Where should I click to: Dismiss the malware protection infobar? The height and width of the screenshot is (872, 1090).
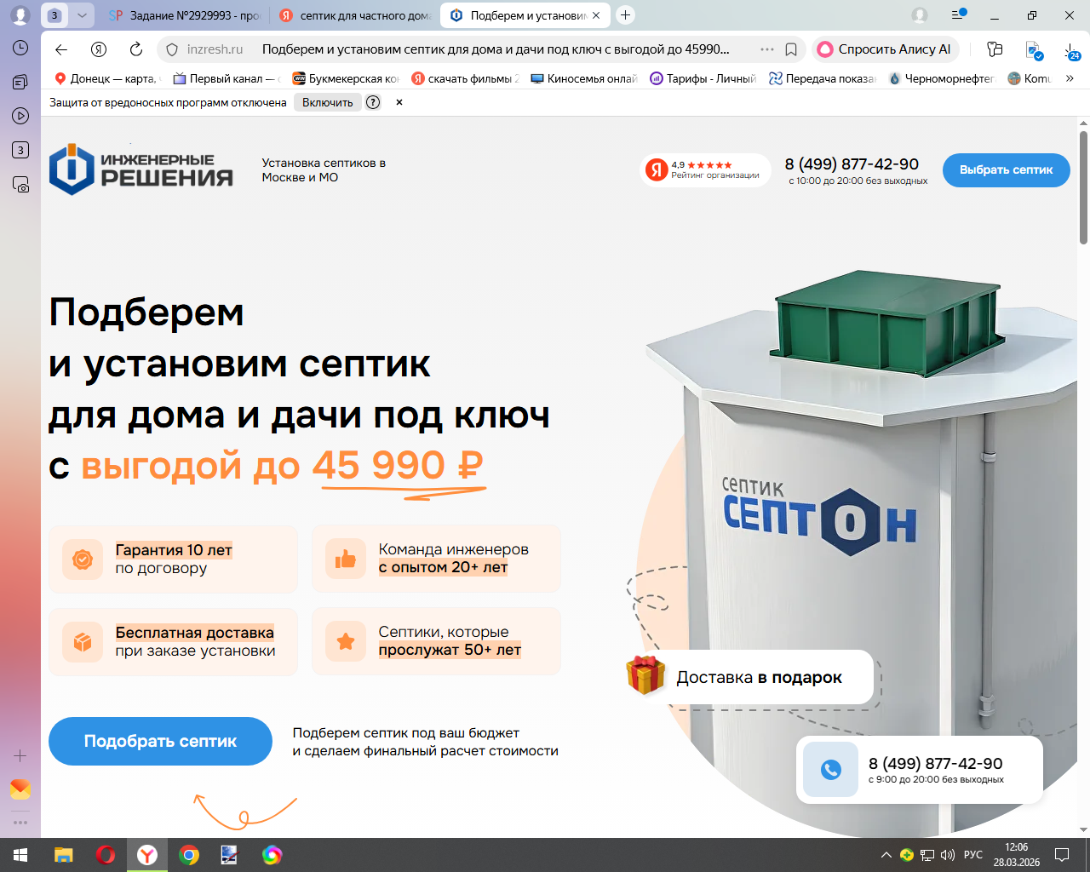click(x=399, y=102)
